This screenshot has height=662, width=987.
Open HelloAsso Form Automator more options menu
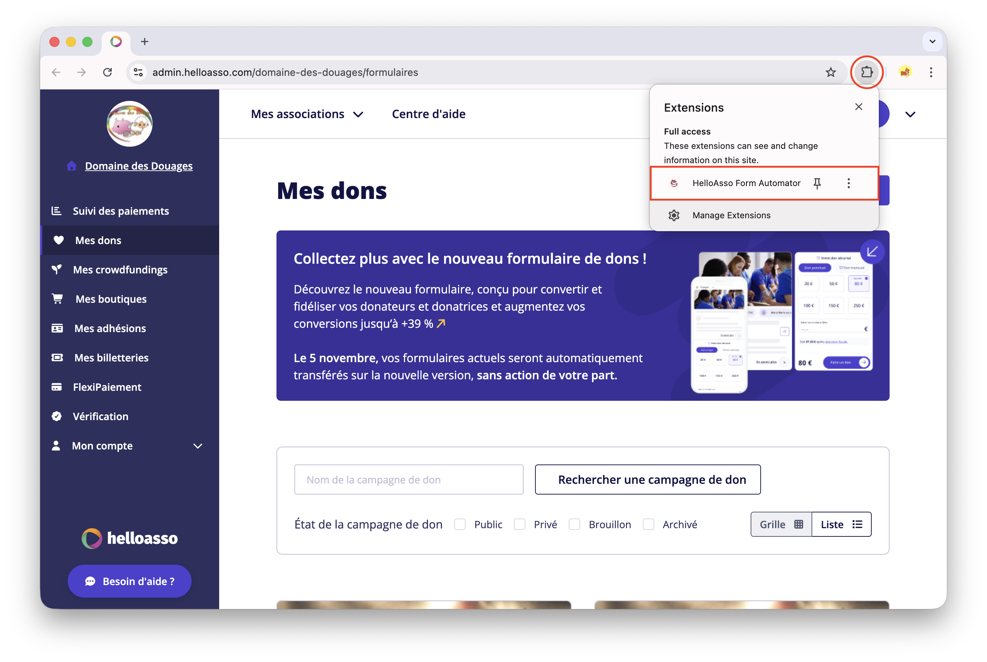pos(848,183)
